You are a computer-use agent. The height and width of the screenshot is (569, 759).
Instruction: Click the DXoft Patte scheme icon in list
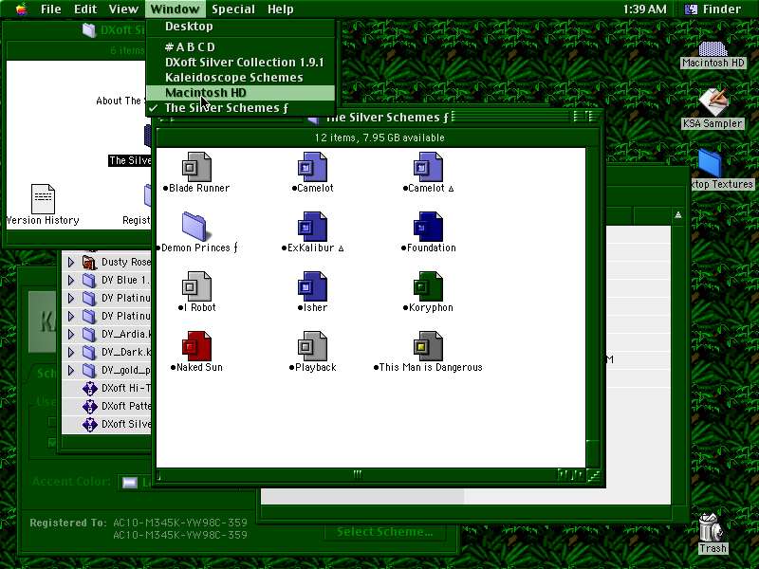[x=89, y=407]
